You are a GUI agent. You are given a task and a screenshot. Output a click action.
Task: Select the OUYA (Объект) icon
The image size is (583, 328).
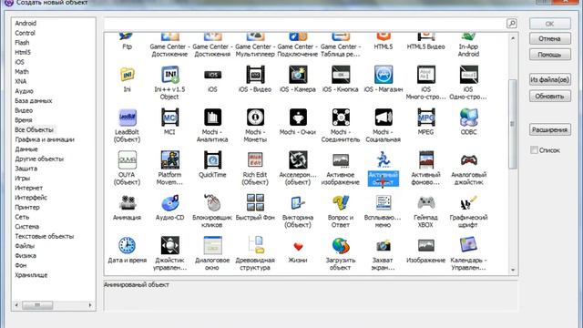coord(127,160)
